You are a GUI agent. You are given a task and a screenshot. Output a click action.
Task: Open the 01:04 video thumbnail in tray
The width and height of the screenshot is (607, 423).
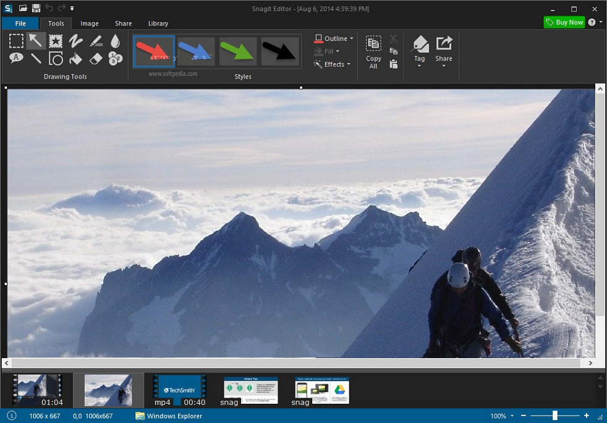[38, 390]
